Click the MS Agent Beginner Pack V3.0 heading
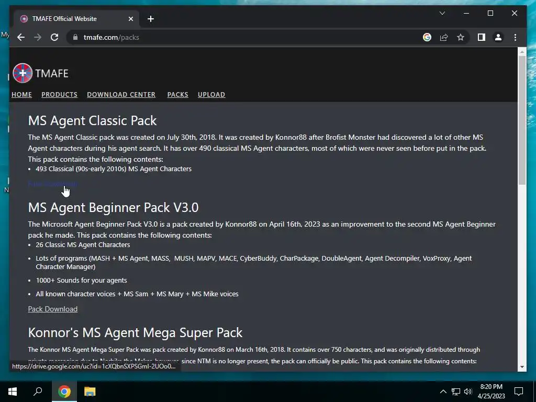Viewport: 536px width, 402px height. click(x=113, y=207)
